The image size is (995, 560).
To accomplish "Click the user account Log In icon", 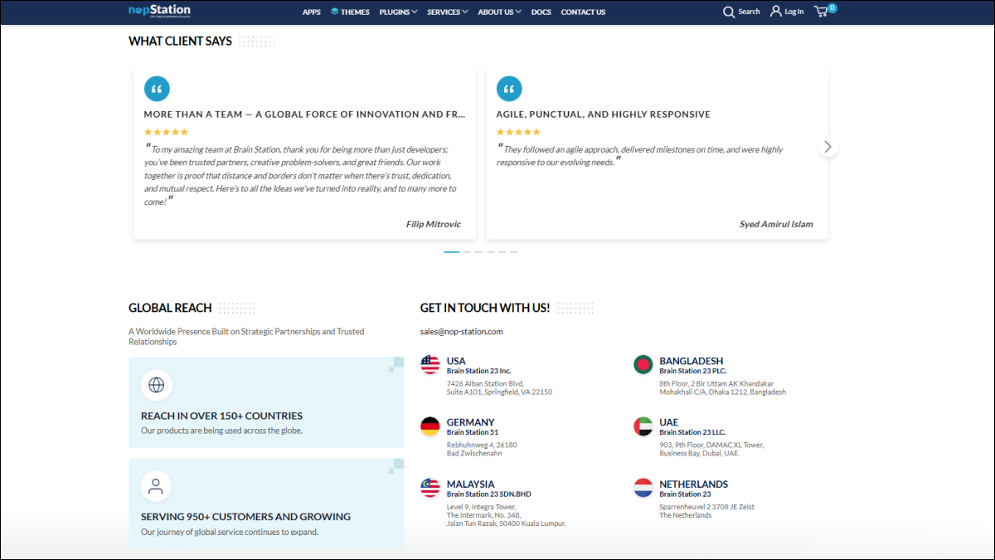I will tap(776, 12).
